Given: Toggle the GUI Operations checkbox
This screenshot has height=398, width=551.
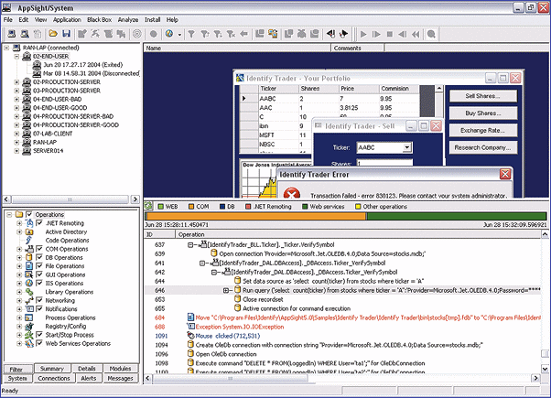Looking at the screenshot, I should (x=39, y=274).
